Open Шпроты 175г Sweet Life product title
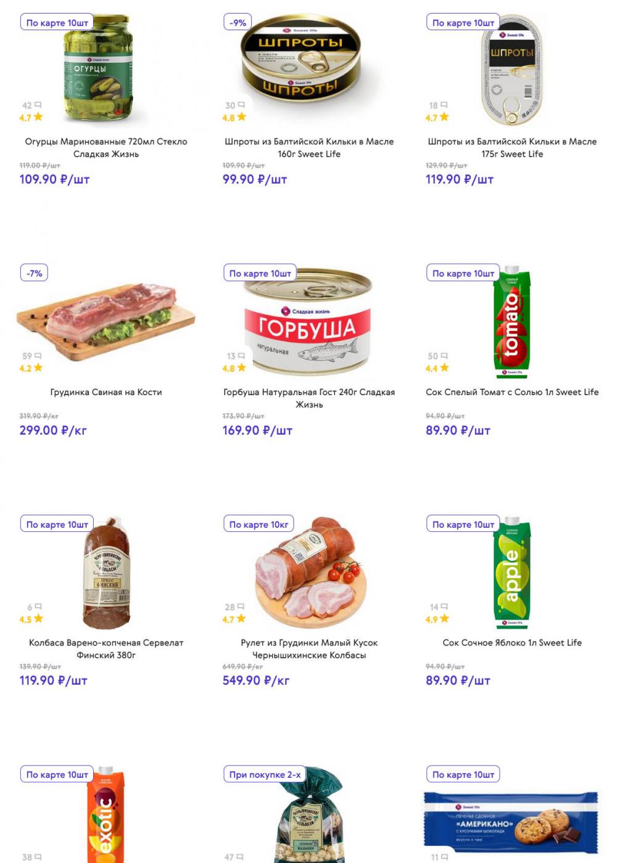 pos(511,147)
